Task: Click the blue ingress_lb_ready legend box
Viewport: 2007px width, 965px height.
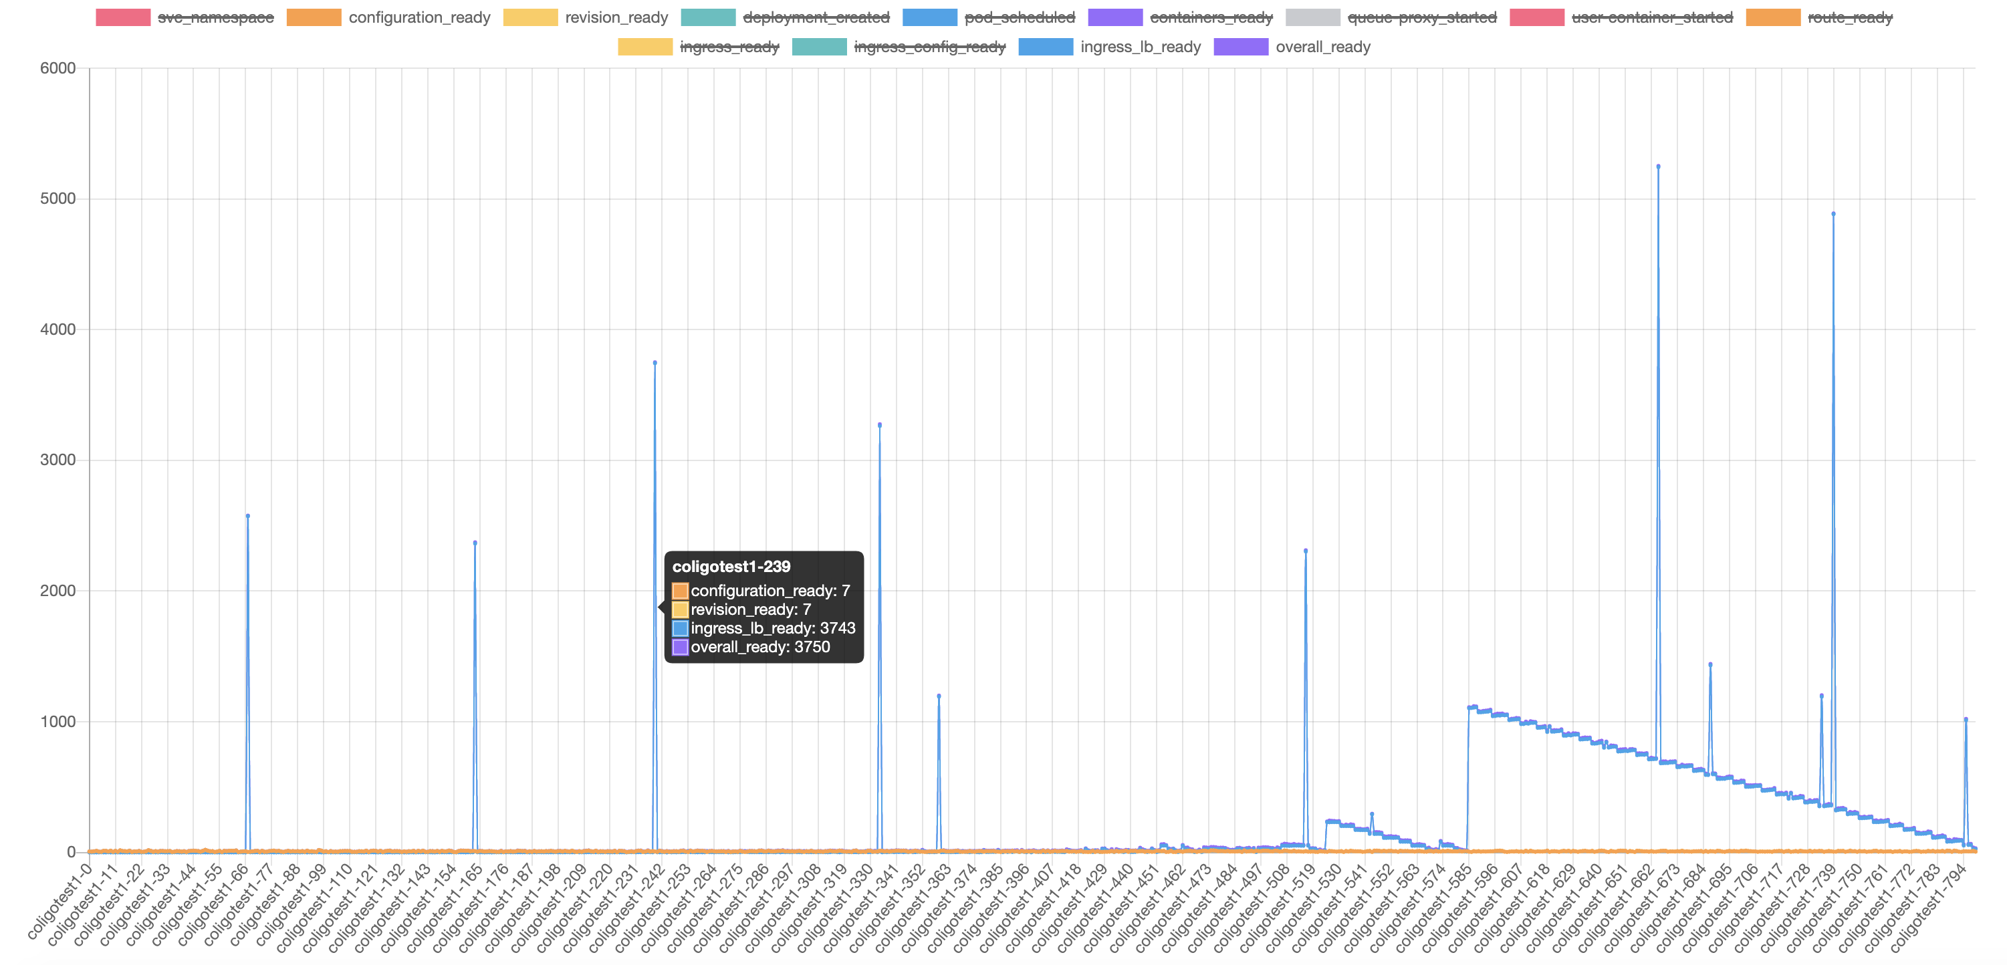Action: [1046, 47]
